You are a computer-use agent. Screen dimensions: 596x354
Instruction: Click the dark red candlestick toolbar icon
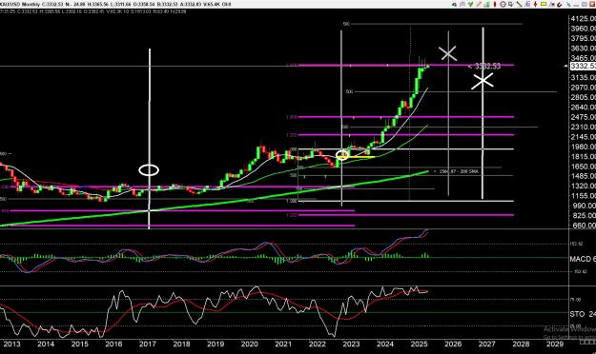click(495, 4)
